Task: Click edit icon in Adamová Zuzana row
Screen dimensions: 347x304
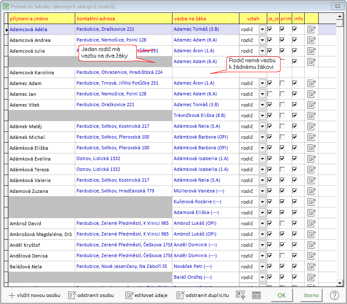Action: click(311, 191)
